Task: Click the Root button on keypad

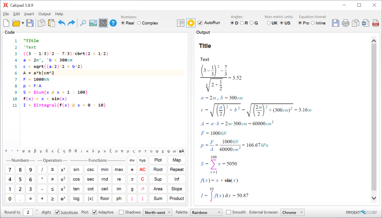Action: [x=158, y=170]
